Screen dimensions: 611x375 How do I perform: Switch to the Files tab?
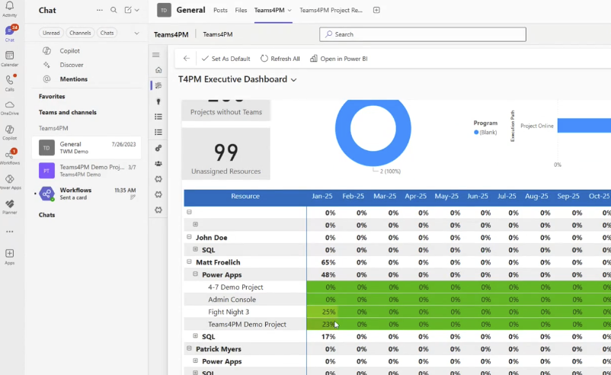pyautogui.click(x=241, y=10)
